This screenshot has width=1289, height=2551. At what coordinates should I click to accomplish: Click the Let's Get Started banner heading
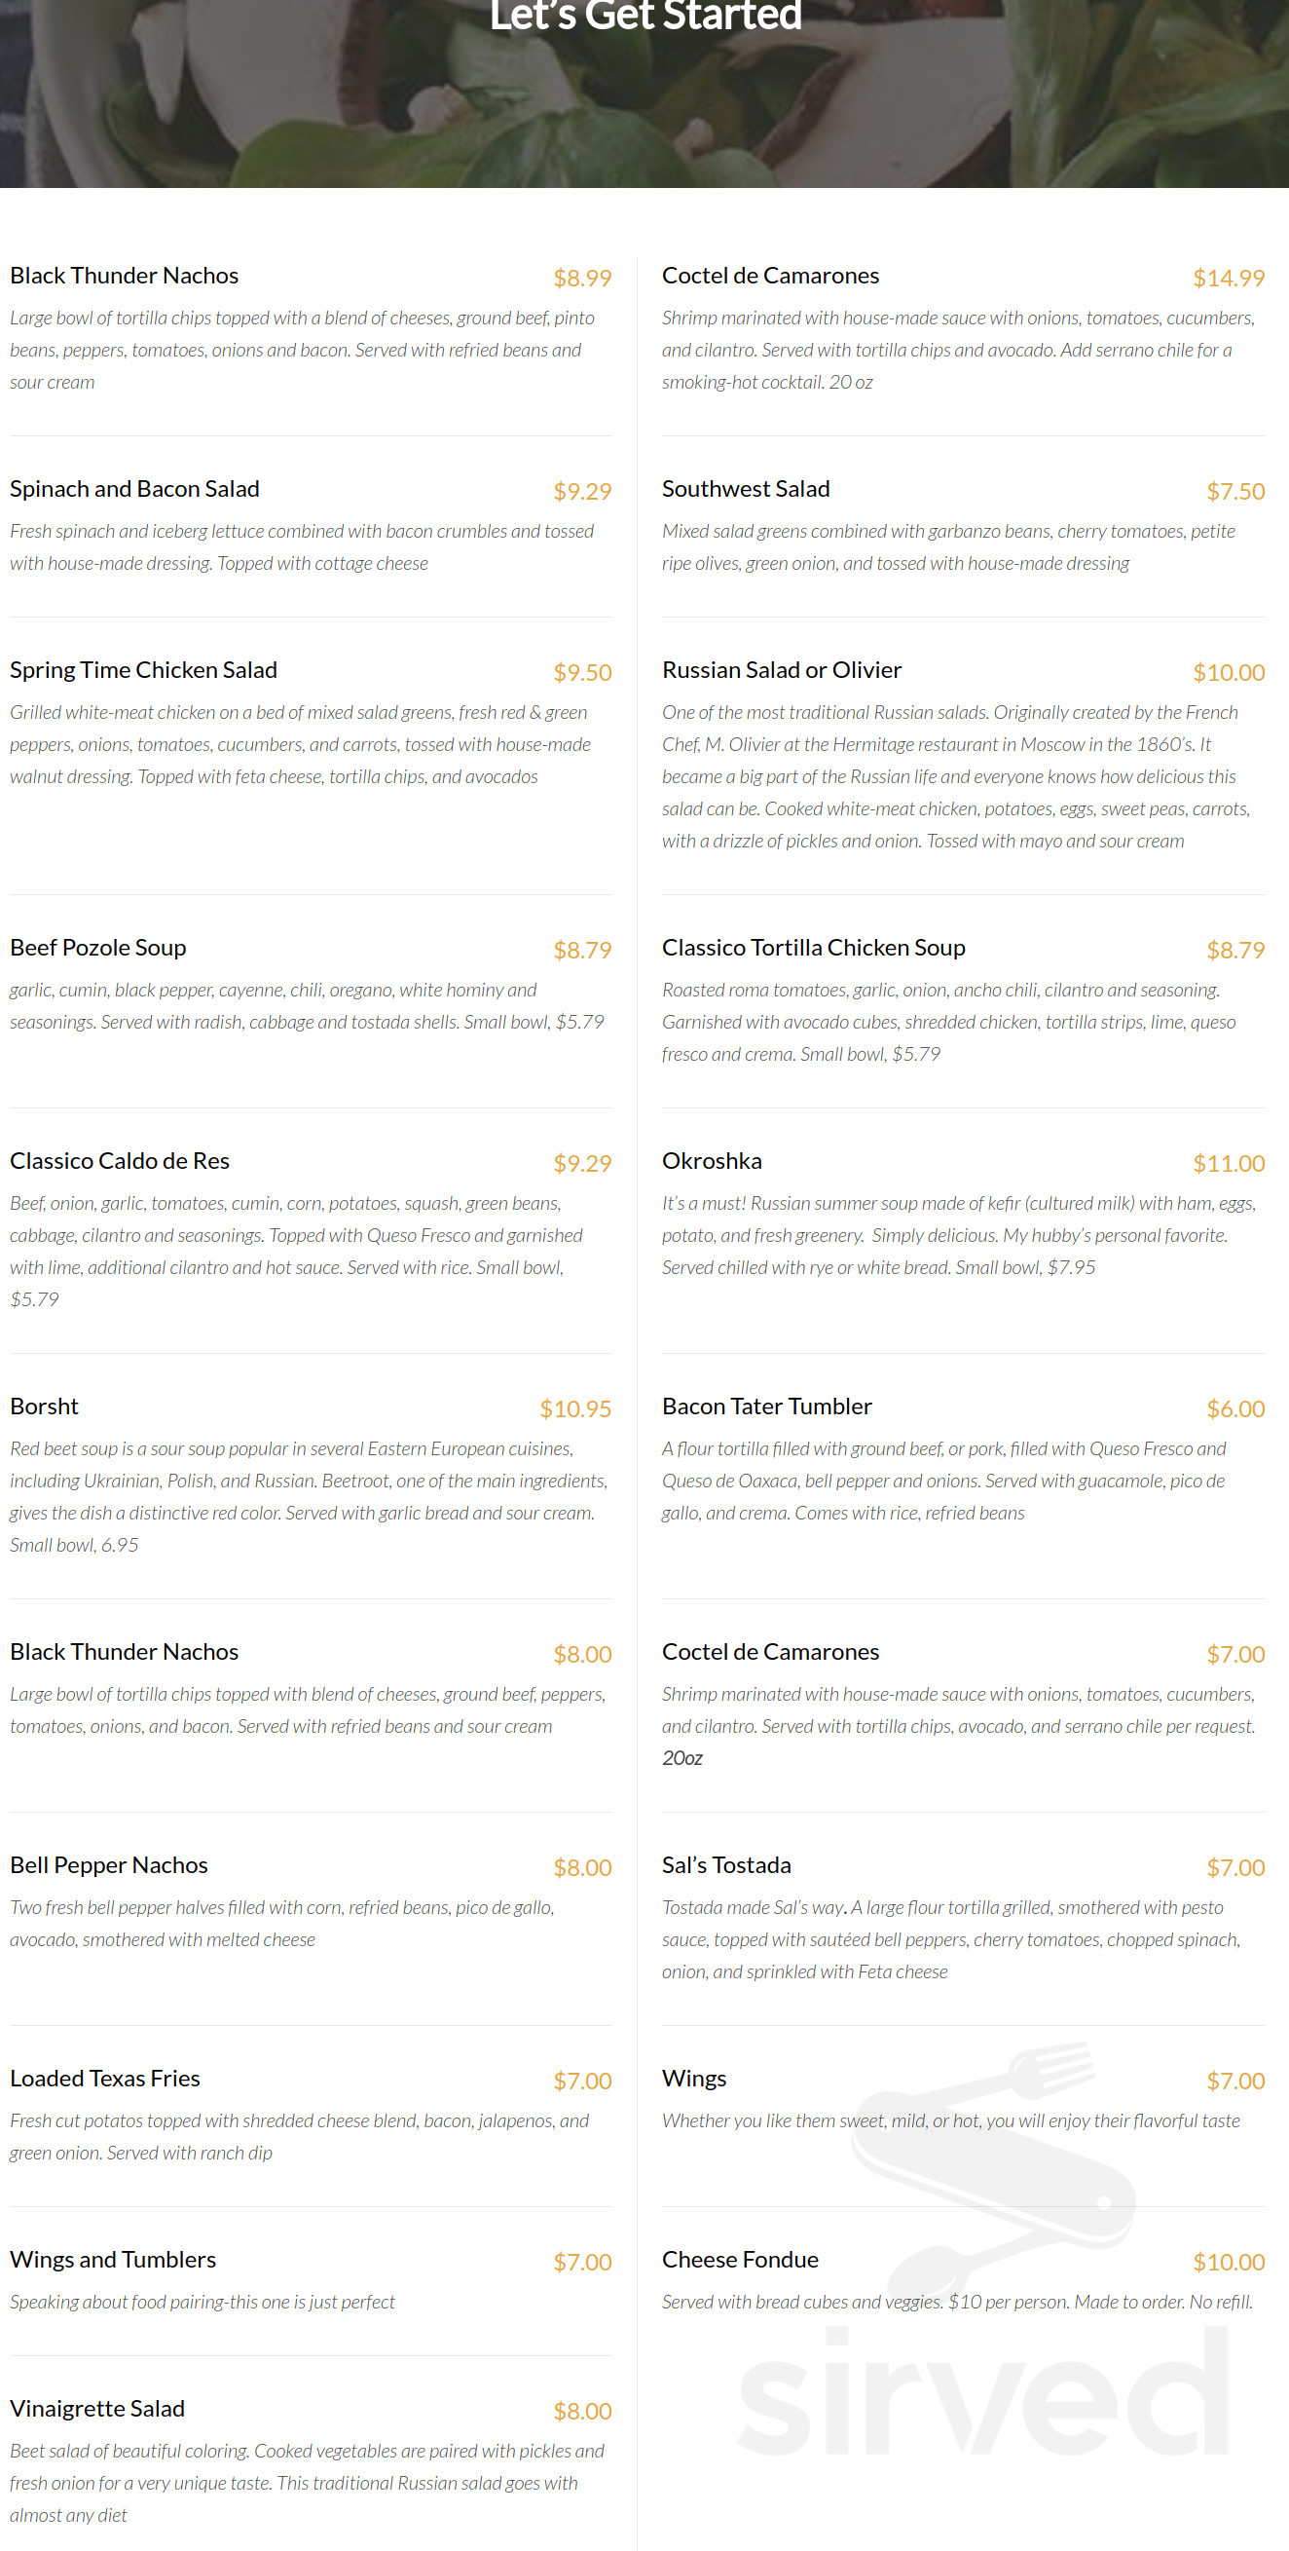[x=645, y=16]
